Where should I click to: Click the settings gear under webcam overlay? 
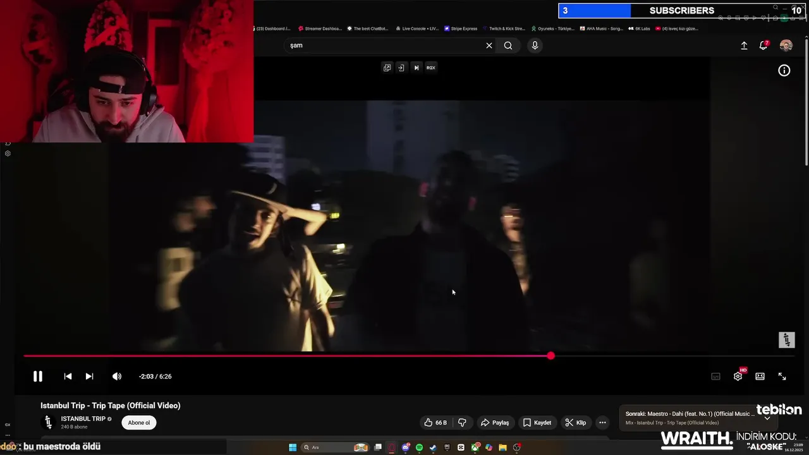(x=8, y=154)
